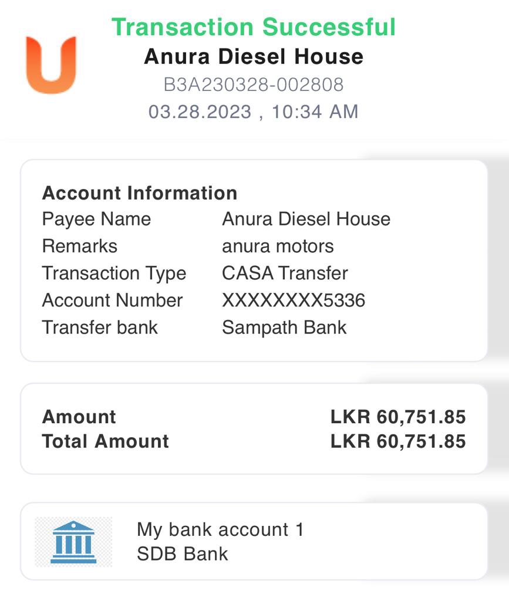This screenshot has height=601, width=509.
Task: Click the Amount LKR 60,751.85 value
Action: 398,417
